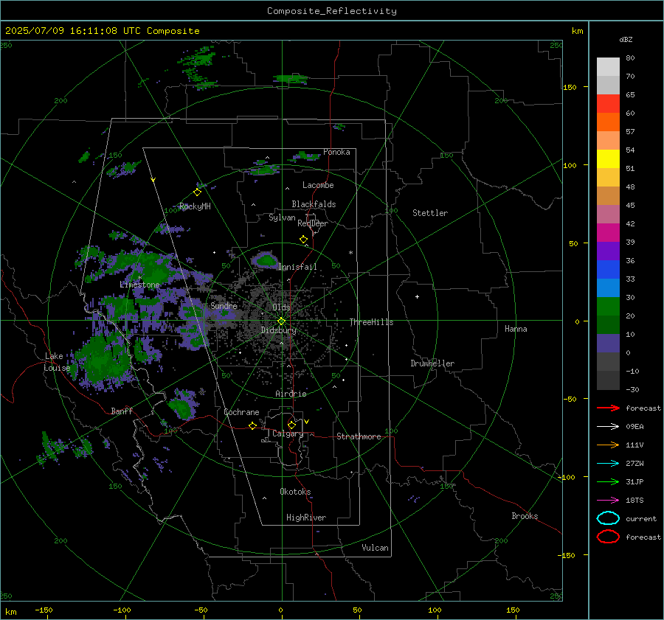
Task: Click the Okotoks label
Action: (295, 492)
